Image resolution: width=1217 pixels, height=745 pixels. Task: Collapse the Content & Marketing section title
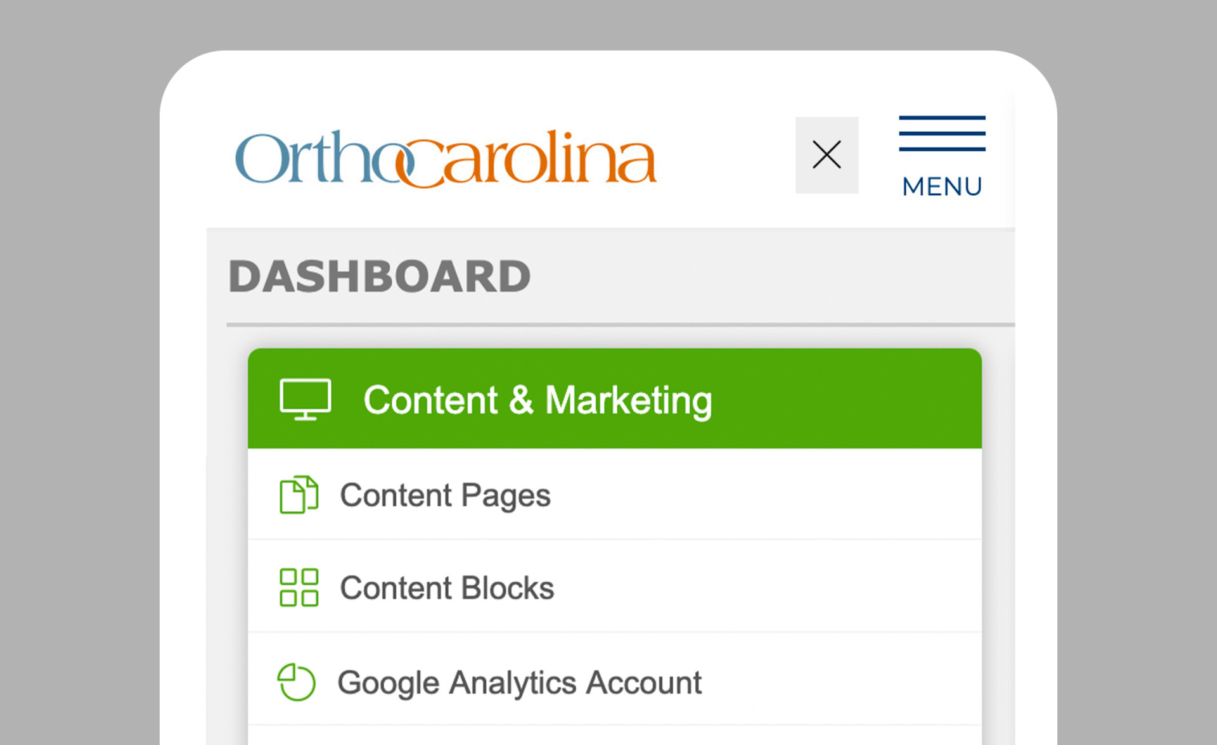click(x=538, y=400)
